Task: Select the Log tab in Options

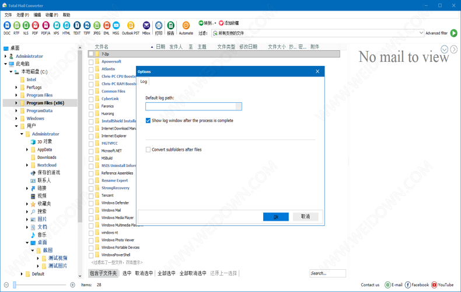Action: [x=144, y=82]
